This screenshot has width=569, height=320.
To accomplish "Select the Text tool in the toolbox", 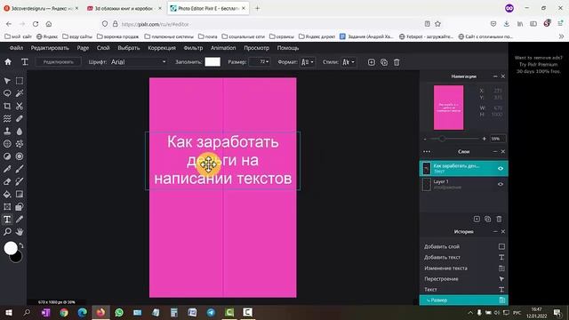I will click(7, 220).
